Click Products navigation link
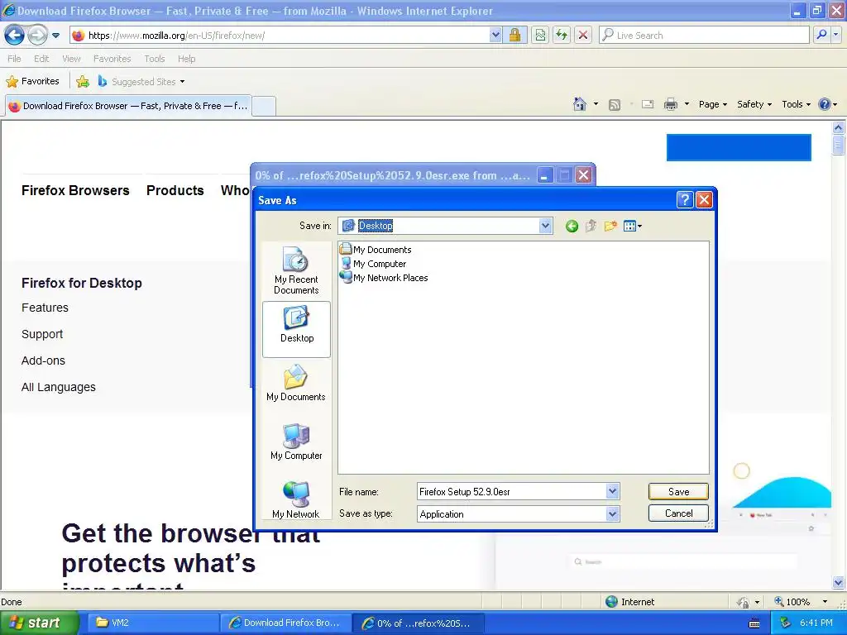The image size is (847, 635). pyautogui.click(x=175, y=191)
